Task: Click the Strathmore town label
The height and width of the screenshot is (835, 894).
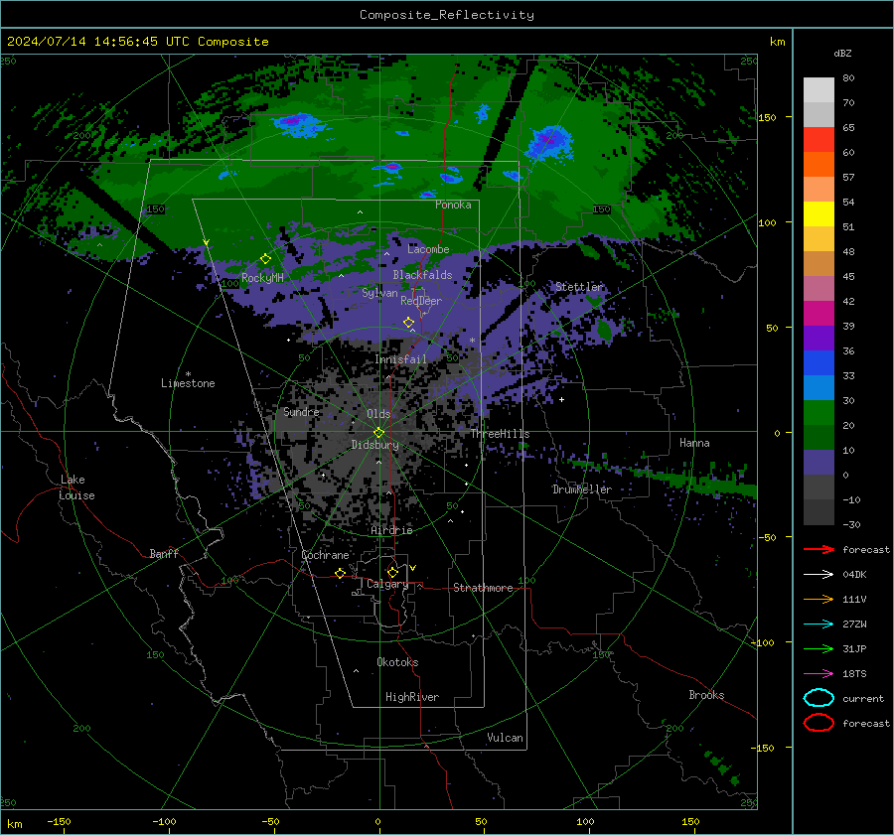Action: (483, 588)
